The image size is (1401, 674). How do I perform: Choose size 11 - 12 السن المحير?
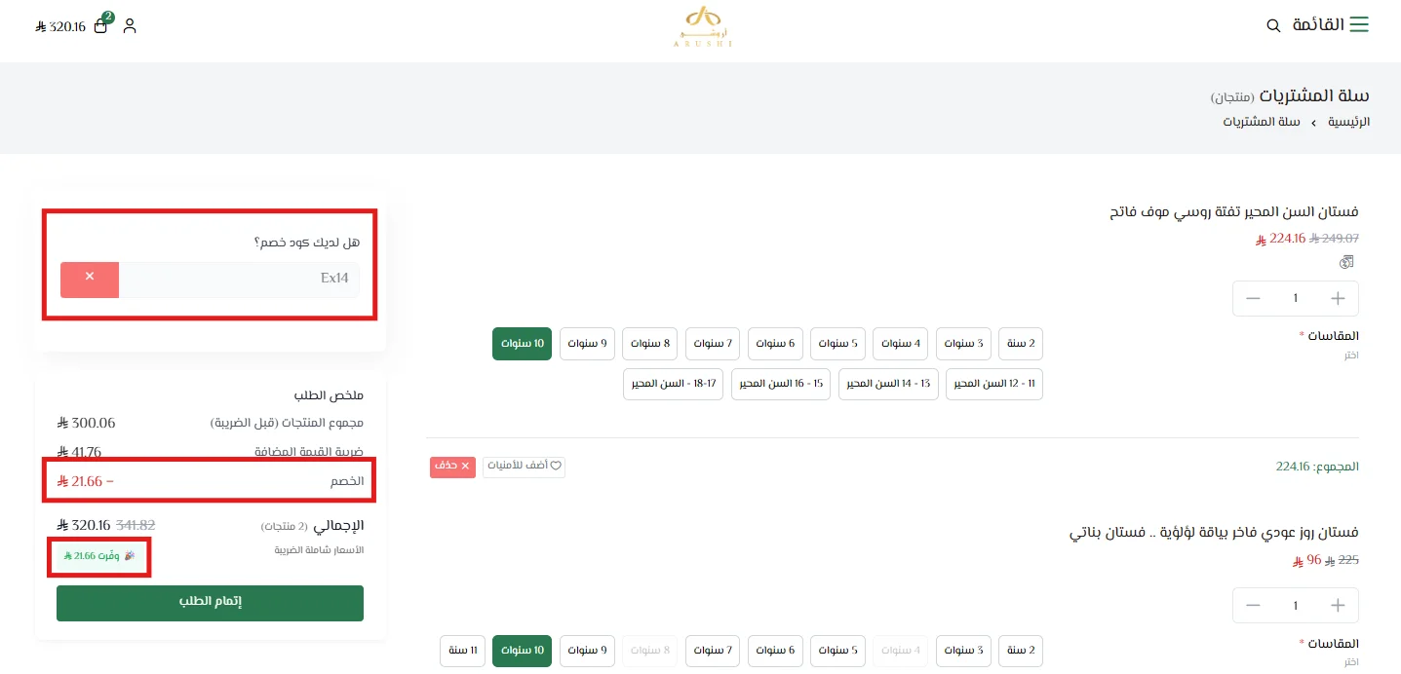[994, 384]
